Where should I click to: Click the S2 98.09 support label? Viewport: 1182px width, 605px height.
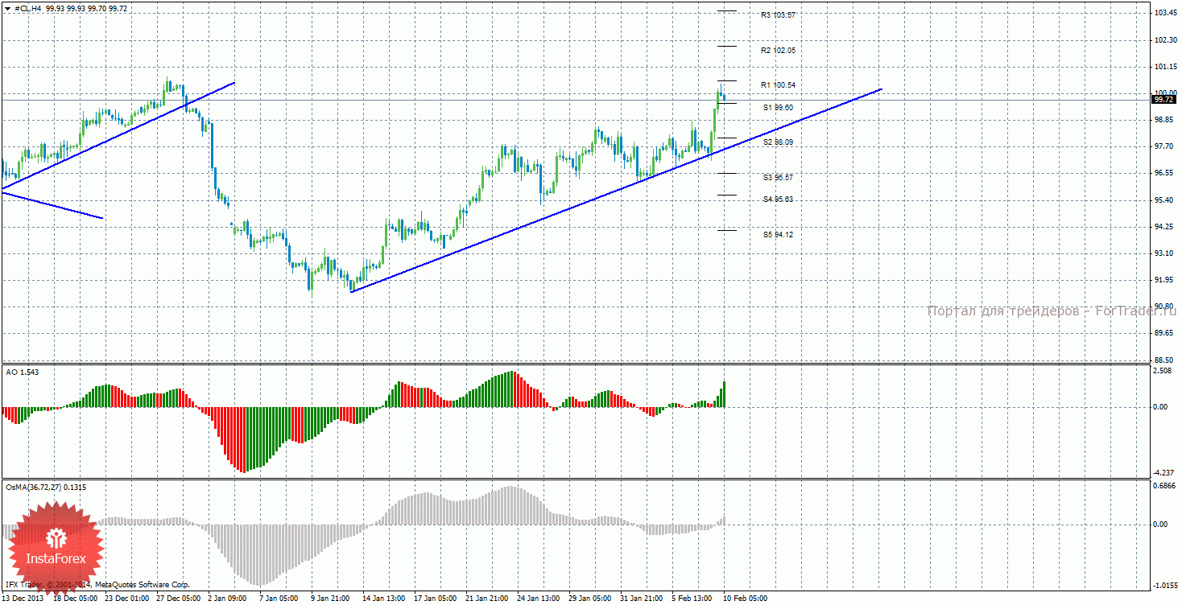tap(778, 142)
